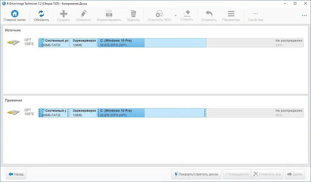Expand the Очистить HDD dropdown arrow
Screen dimensions: 311x182
(x=176, y=15)
